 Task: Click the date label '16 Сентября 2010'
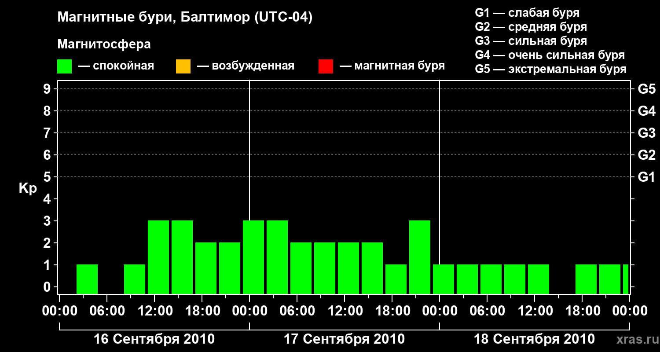click(x=154, y=339)
